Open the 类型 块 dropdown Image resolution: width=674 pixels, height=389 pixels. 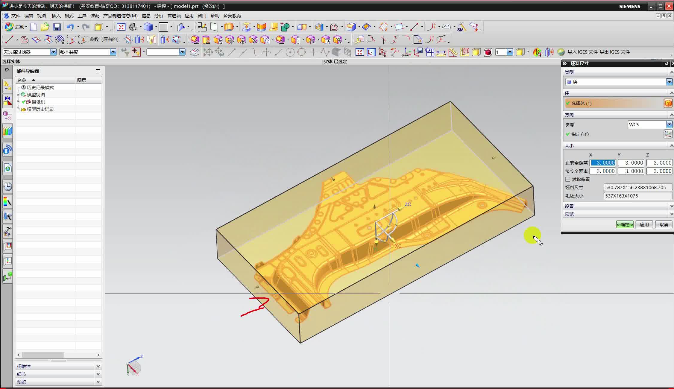[669, 82]
